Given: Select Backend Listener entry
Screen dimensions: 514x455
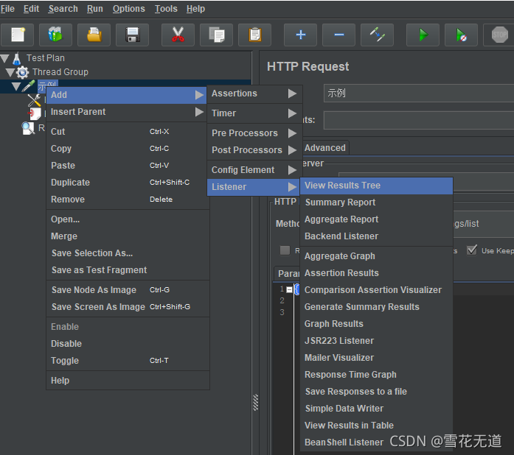Looking at the screenshot, I should pos(376,236).
